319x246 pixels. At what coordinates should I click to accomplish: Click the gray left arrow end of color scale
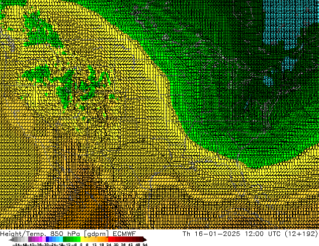pyautogui.click(x=12, y=239)
